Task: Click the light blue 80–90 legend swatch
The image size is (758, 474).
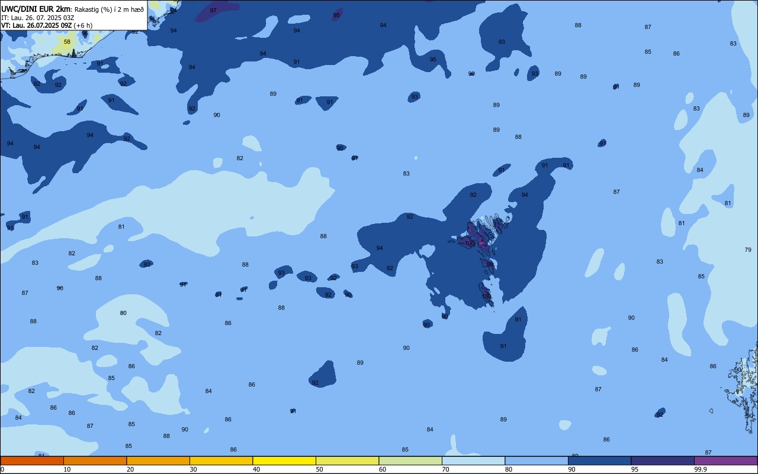Action: tap(537, 460)
